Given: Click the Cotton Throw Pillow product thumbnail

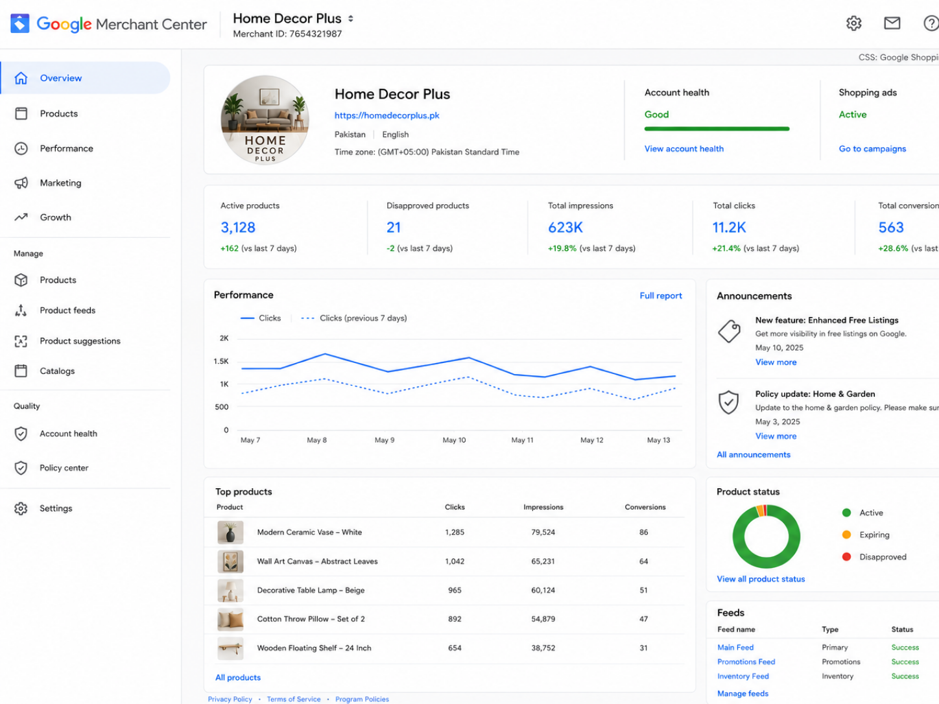Looking at the screenshot, I should click(x=230, y=619).
